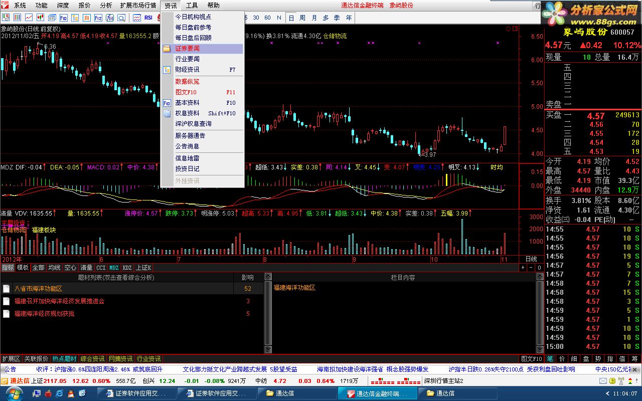Select the RSI indicator toolbar button
This screenshot has height=401, width=642.
148,18
